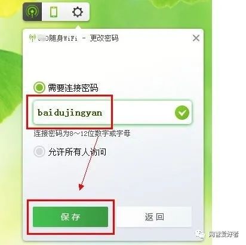
Task: Click the antenna icon in dialog title
Action: [32, 38]
